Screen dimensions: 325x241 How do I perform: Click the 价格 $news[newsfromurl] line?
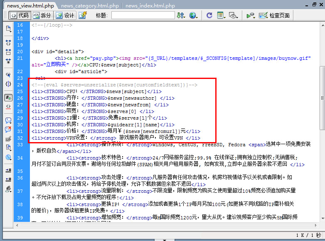coord(116,131)
